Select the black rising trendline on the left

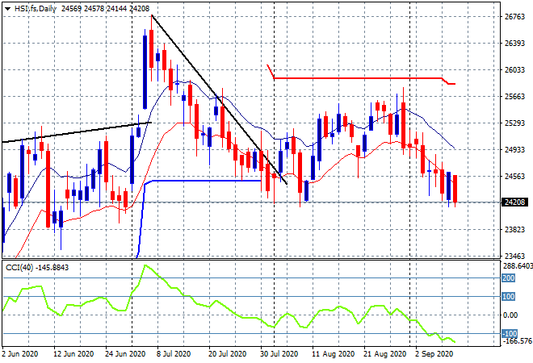point(77,132)
